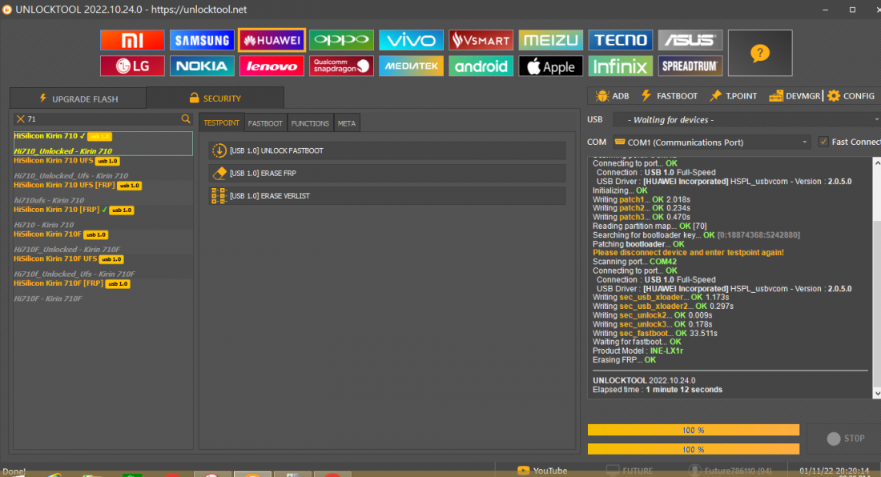Open the YouTube link in status bar
881x477 pixels.
541,471
